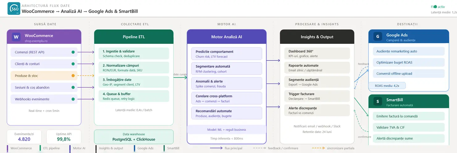Image resolution: width=457 pixels, height=153 pixels.
Task: Click step 2. Normalizare câmpuri
Action: point(134,68)
